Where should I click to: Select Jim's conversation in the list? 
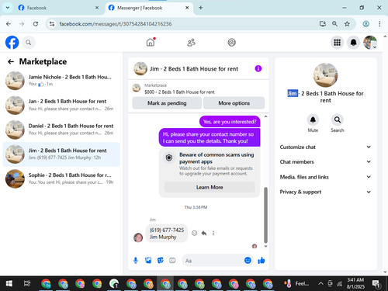(61, 154)
